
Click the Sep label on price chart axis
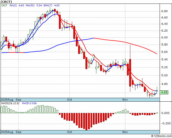click(x=18, y=100)
